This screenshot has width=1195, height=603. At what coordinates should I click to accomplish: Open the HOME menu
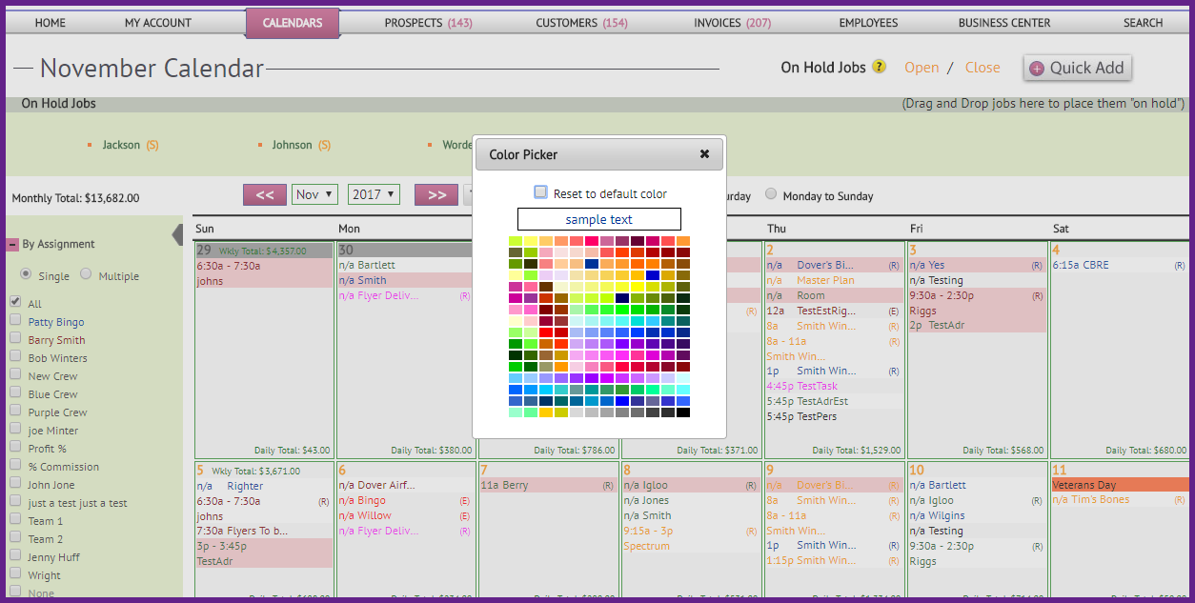tap(51, 23)
